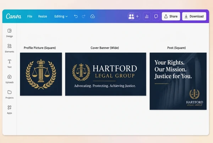Open the comments speech bubble

click(156, 16)
